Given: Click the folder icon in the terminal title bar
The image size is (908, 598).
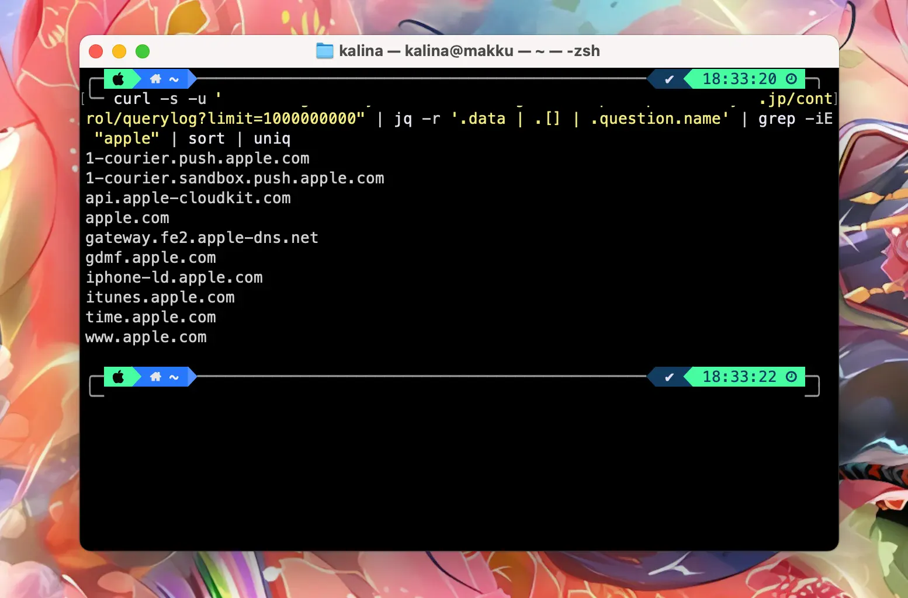Looking at the screenshot, I should (324, 51).
